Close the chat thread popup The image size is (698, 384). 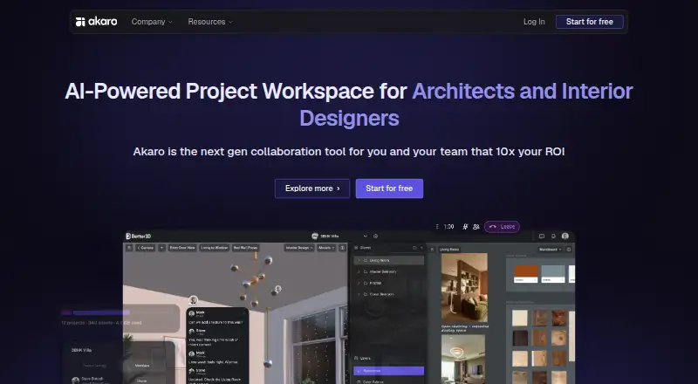coord(243,312)
